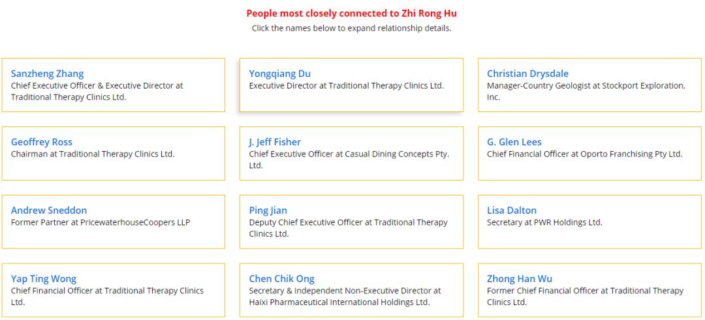The height and width of the screenshot is (320, 705).
Task: Expand Geoffrey Ross connection details
Action: click(x=42, y=142)
